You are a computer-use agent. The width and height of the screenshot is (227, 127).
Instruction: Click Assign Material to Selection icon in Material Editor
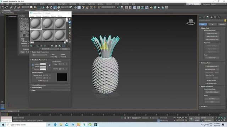pos(38,46)
